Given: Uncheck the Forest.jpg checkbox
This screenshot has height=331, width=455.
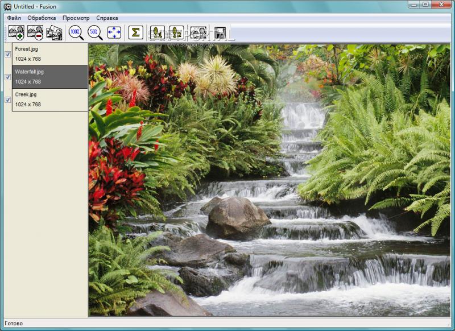Looking at the screenshot, I should 8,54.
